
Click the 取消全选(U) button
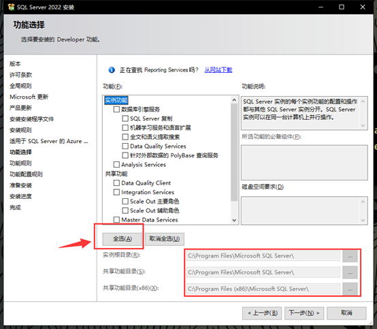(165, 239)
